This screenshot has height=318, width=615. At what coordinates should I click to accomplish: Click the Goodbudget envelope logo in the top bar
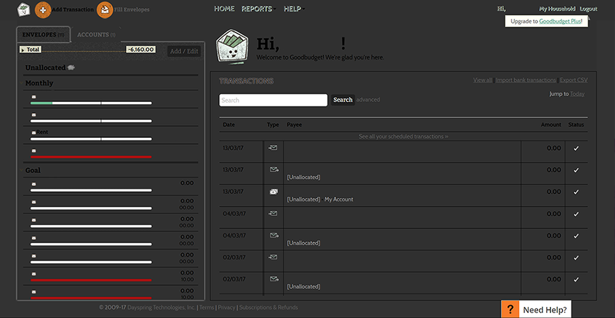click(x=23, y=9)
